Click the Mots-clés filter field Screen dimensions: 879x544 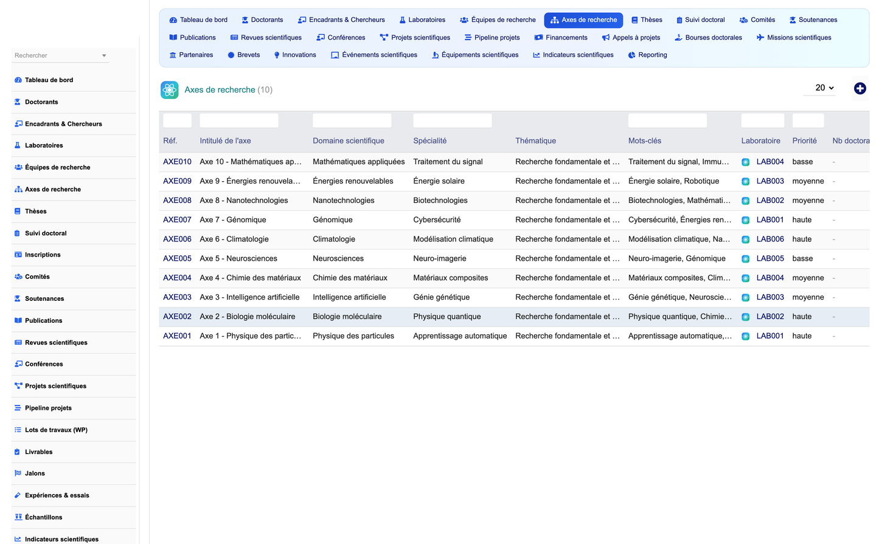667,120
